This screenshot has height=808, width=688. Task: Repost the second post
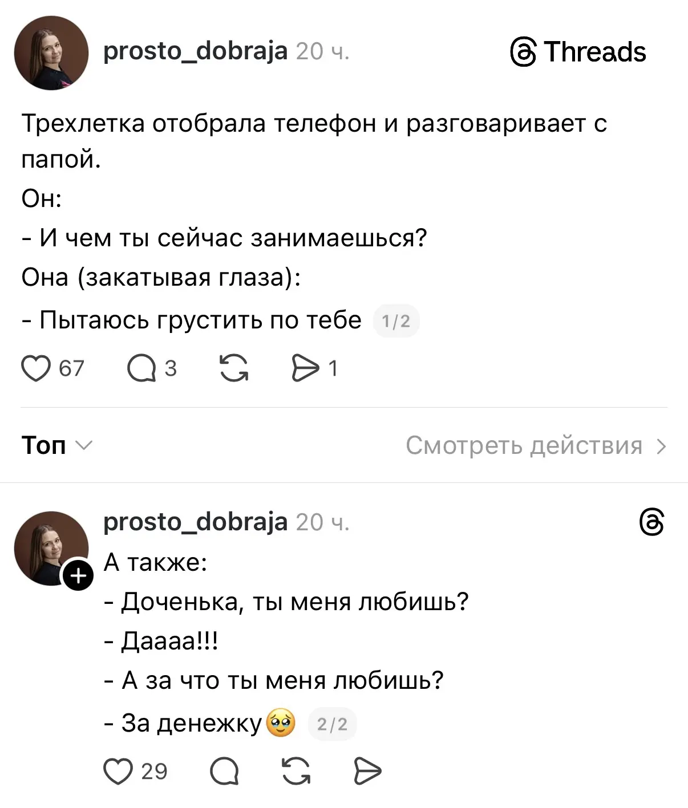pyautogui.click(x=297, y=772)
